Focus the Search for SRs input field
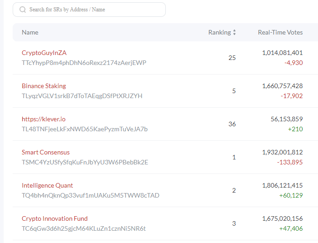 (89, 10)
